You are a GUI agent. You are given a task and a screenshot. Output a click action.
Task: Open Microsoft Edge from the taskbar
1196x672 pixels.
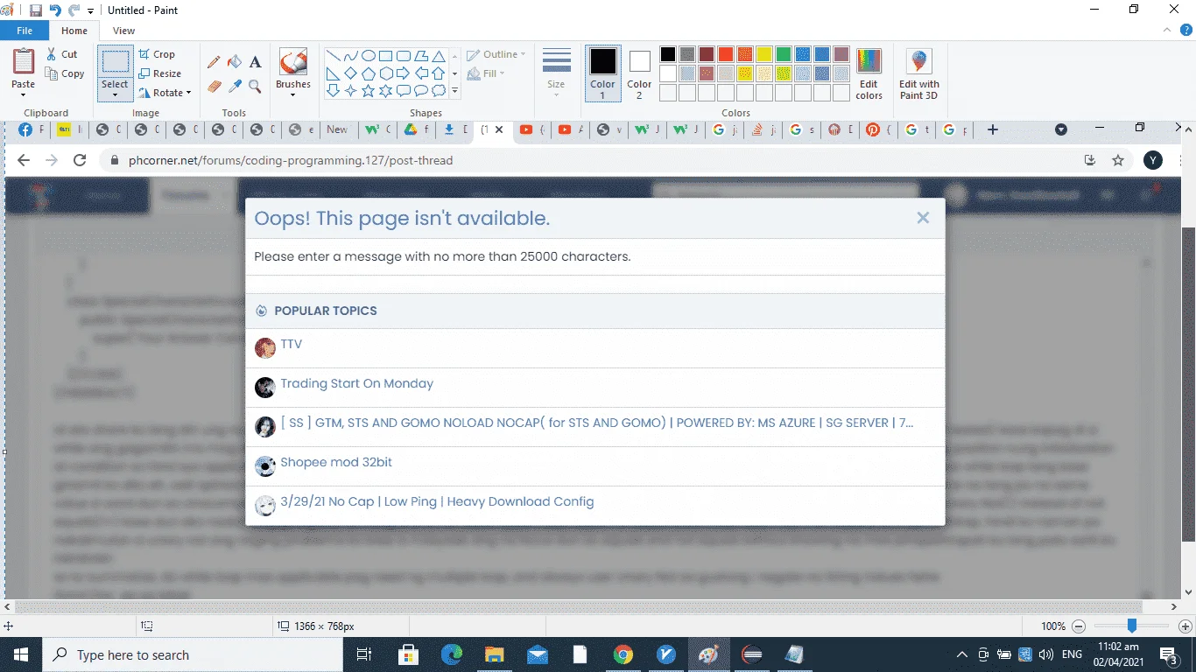tap(452, 654)
